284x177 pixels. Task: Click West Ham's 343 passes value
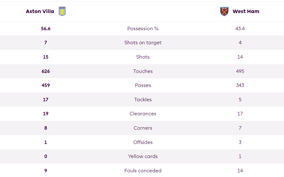[240, 85]
